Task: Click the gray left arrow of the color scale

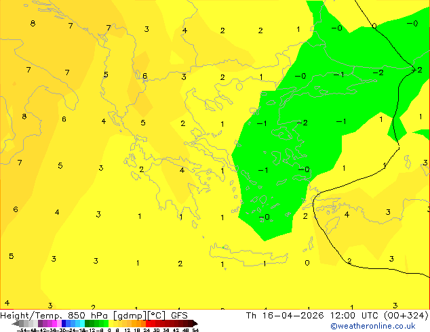Action: click(16, 323)
